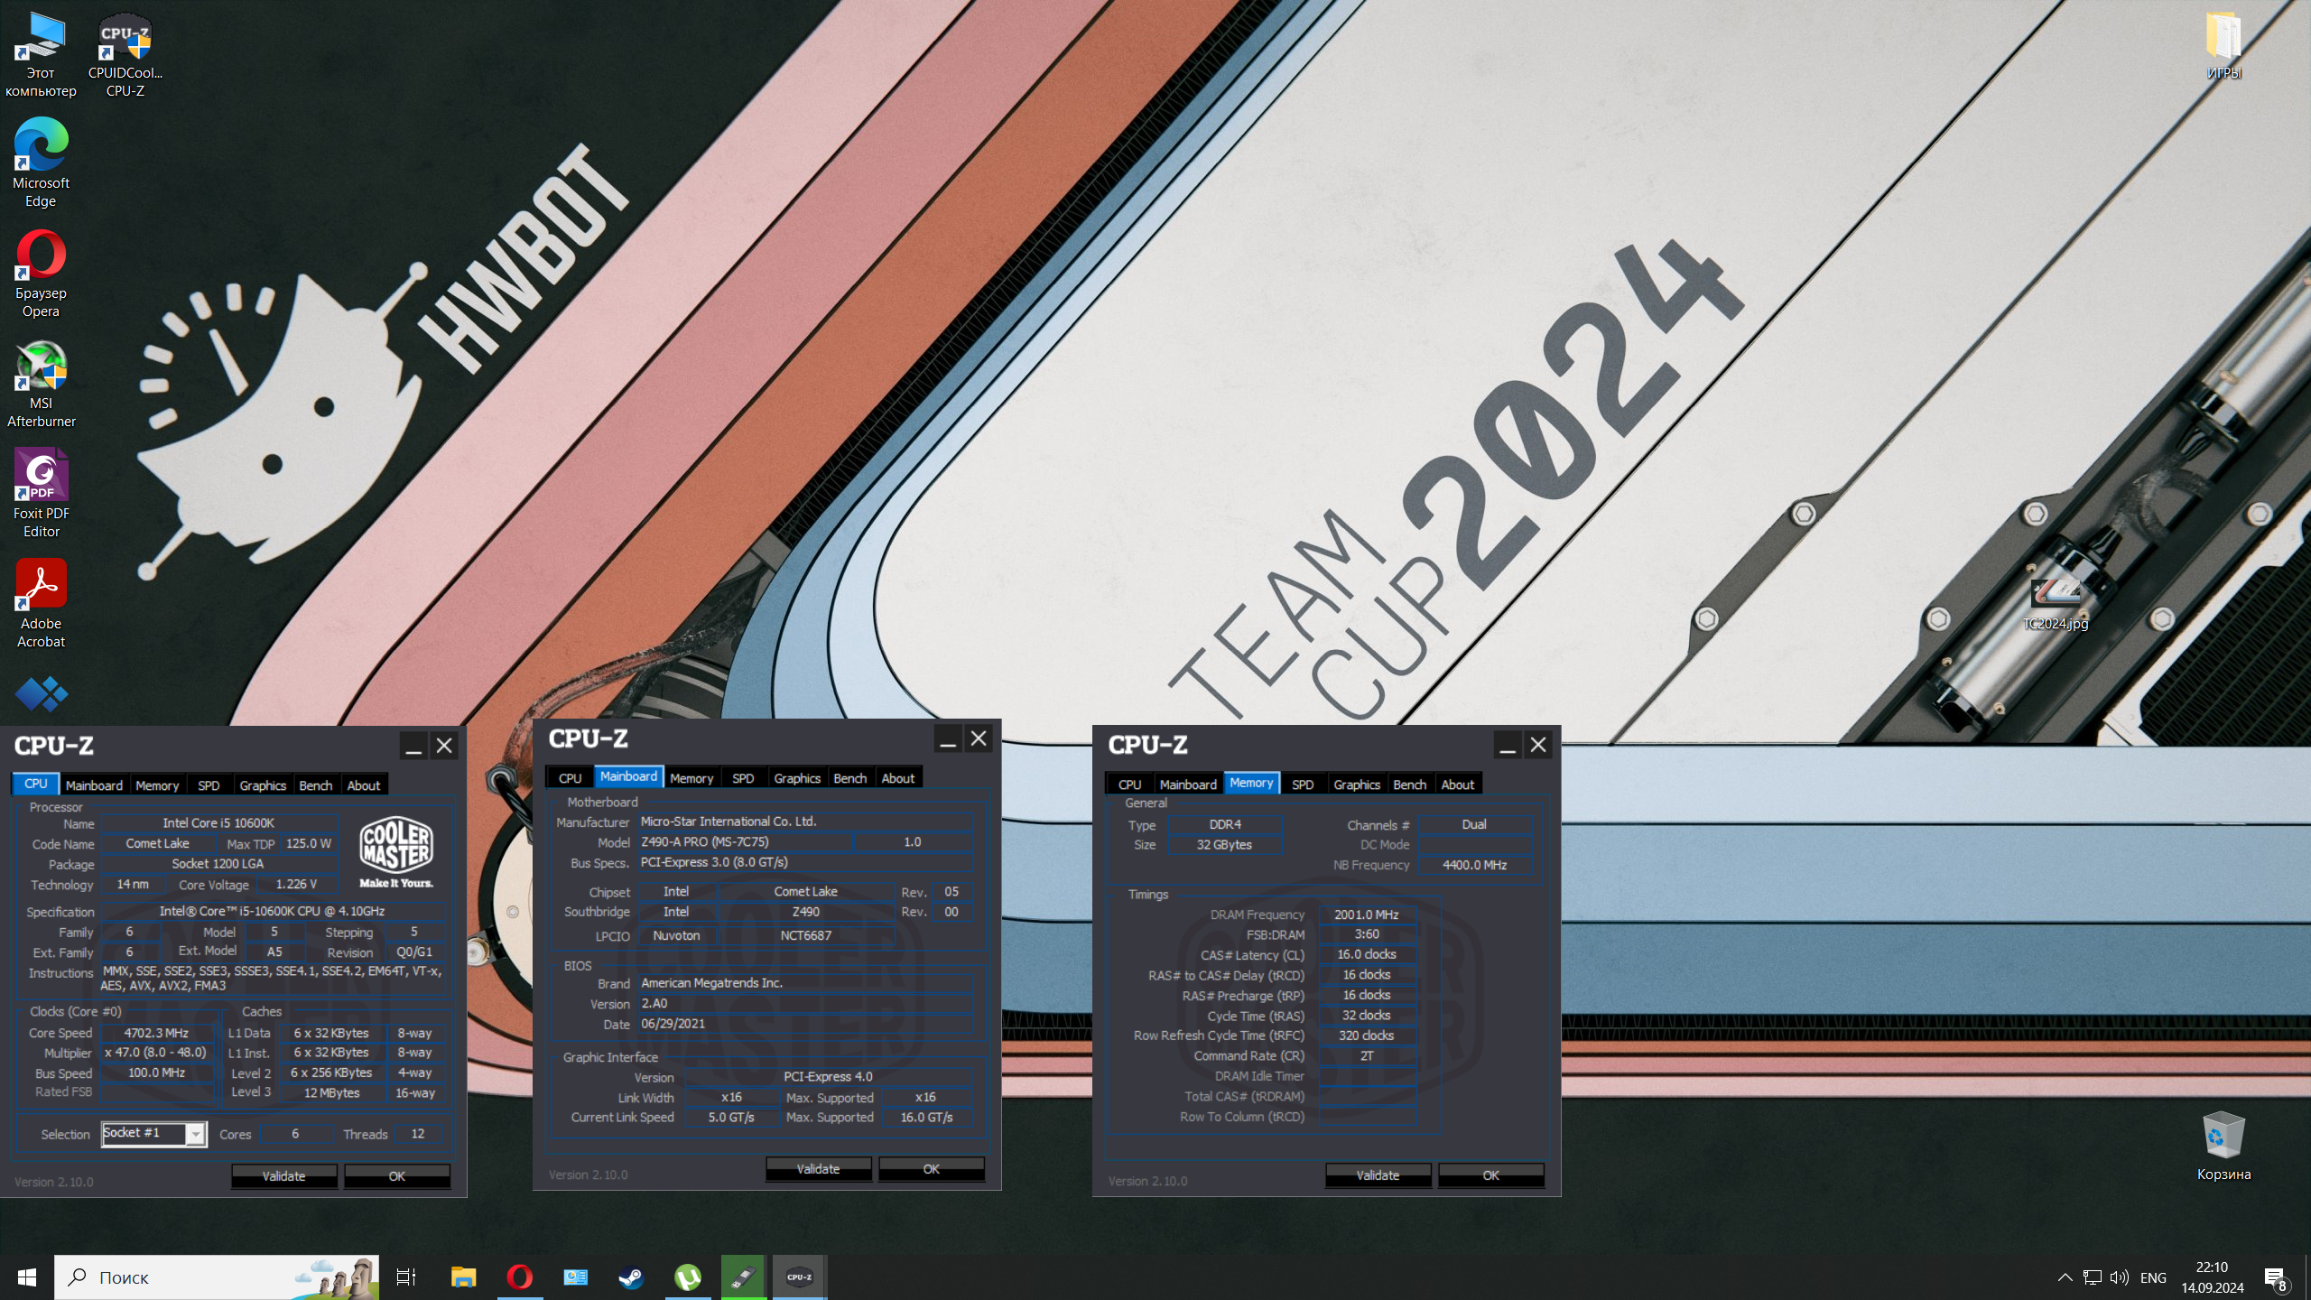Viewport: 2311px width, 1300px height.
Task: Open the About tab in Mainboard window
Action: [898, 777]
